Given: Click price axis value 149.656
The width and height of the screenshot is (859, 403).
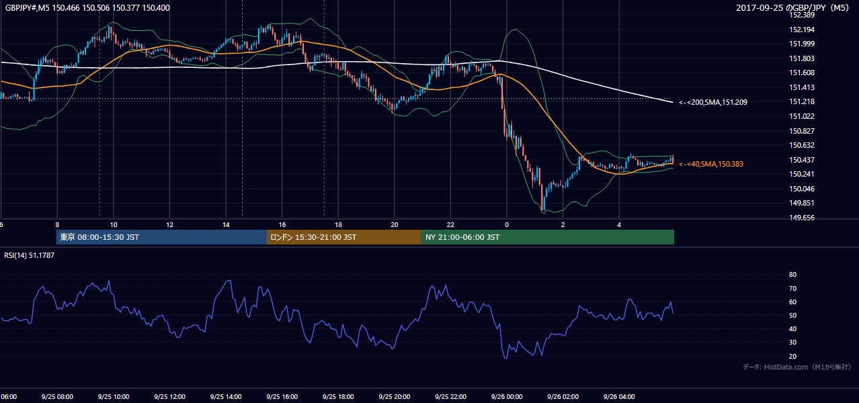Looking at the screenshot, I should pos(801,218).
